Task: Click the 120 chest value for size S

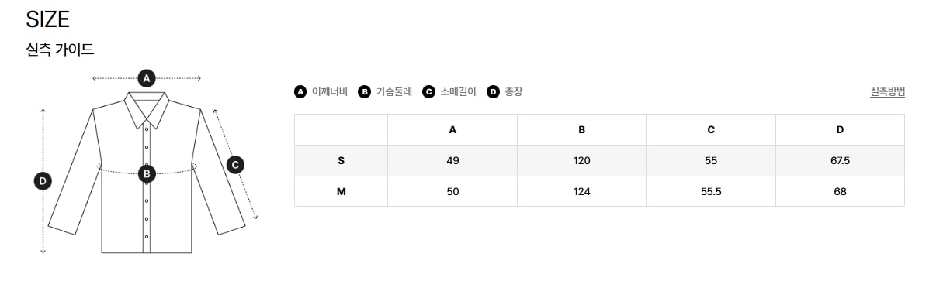Action: tap(581, 161)
